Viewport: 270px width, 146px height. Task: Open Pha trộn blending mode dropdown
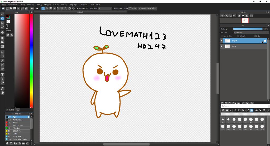(x=251, y=32)
